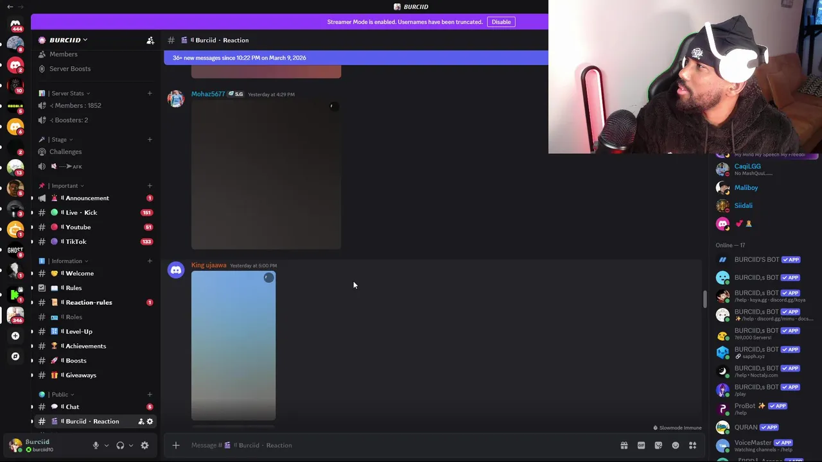The image size is (822, 462).
Task: Open the green server icon above 346
Action: click(x=15, y=294)
